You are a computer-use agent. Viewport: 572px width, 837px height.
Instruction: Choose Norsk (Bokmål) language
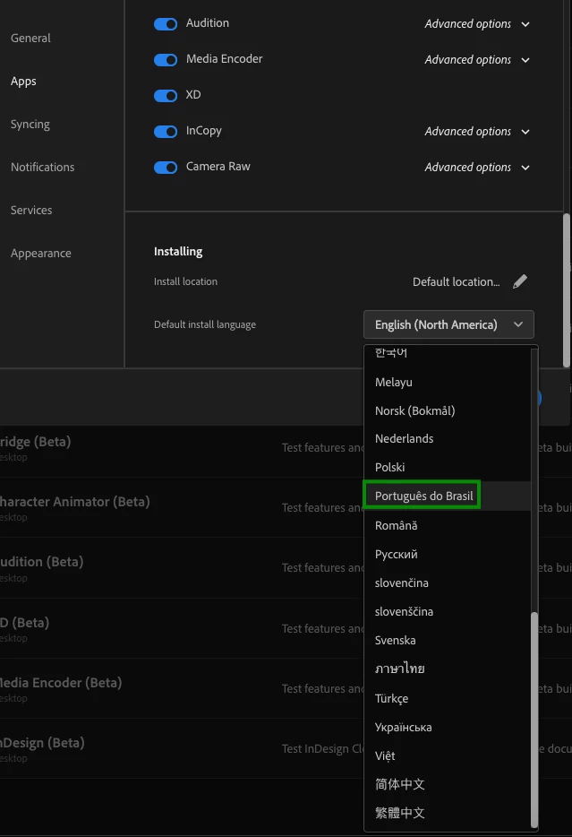(x=448, y=410)
